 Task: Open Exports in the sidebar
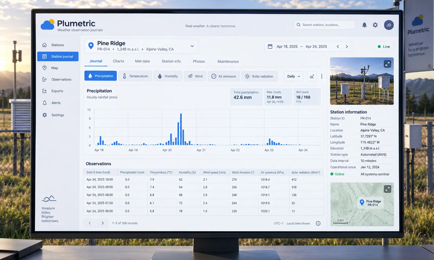click(58, 91)
